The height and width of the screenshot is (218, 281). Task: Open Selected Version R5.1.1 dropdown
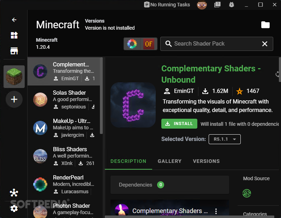(x=225, y=139)
